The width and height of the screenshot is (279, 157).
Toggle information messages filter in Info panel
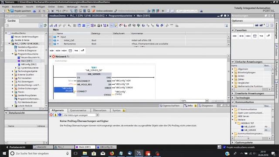click(60, 115)
